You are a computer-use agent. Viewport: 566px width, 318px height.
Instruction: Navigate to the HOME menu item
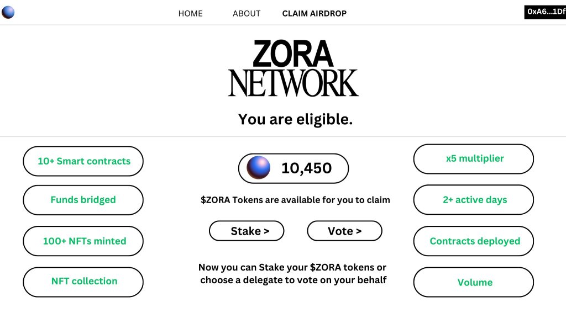pyautogui.click(x=190, y=13)
